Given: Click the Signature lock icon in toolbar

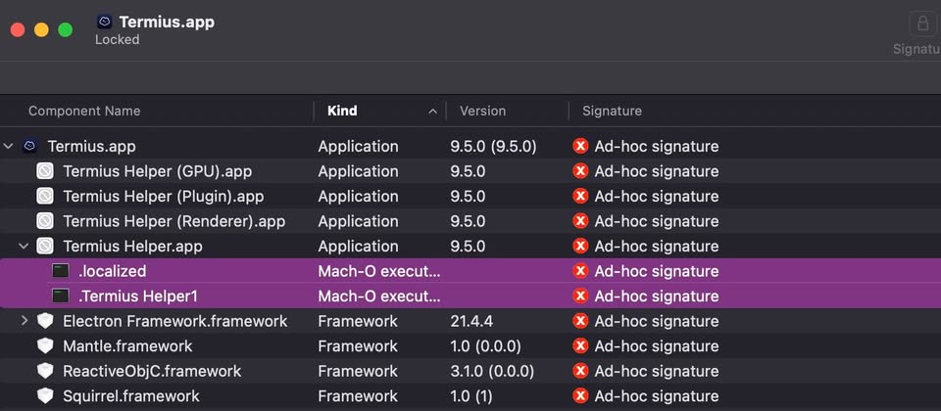Looking at the screenshot, I should point(922,23).
